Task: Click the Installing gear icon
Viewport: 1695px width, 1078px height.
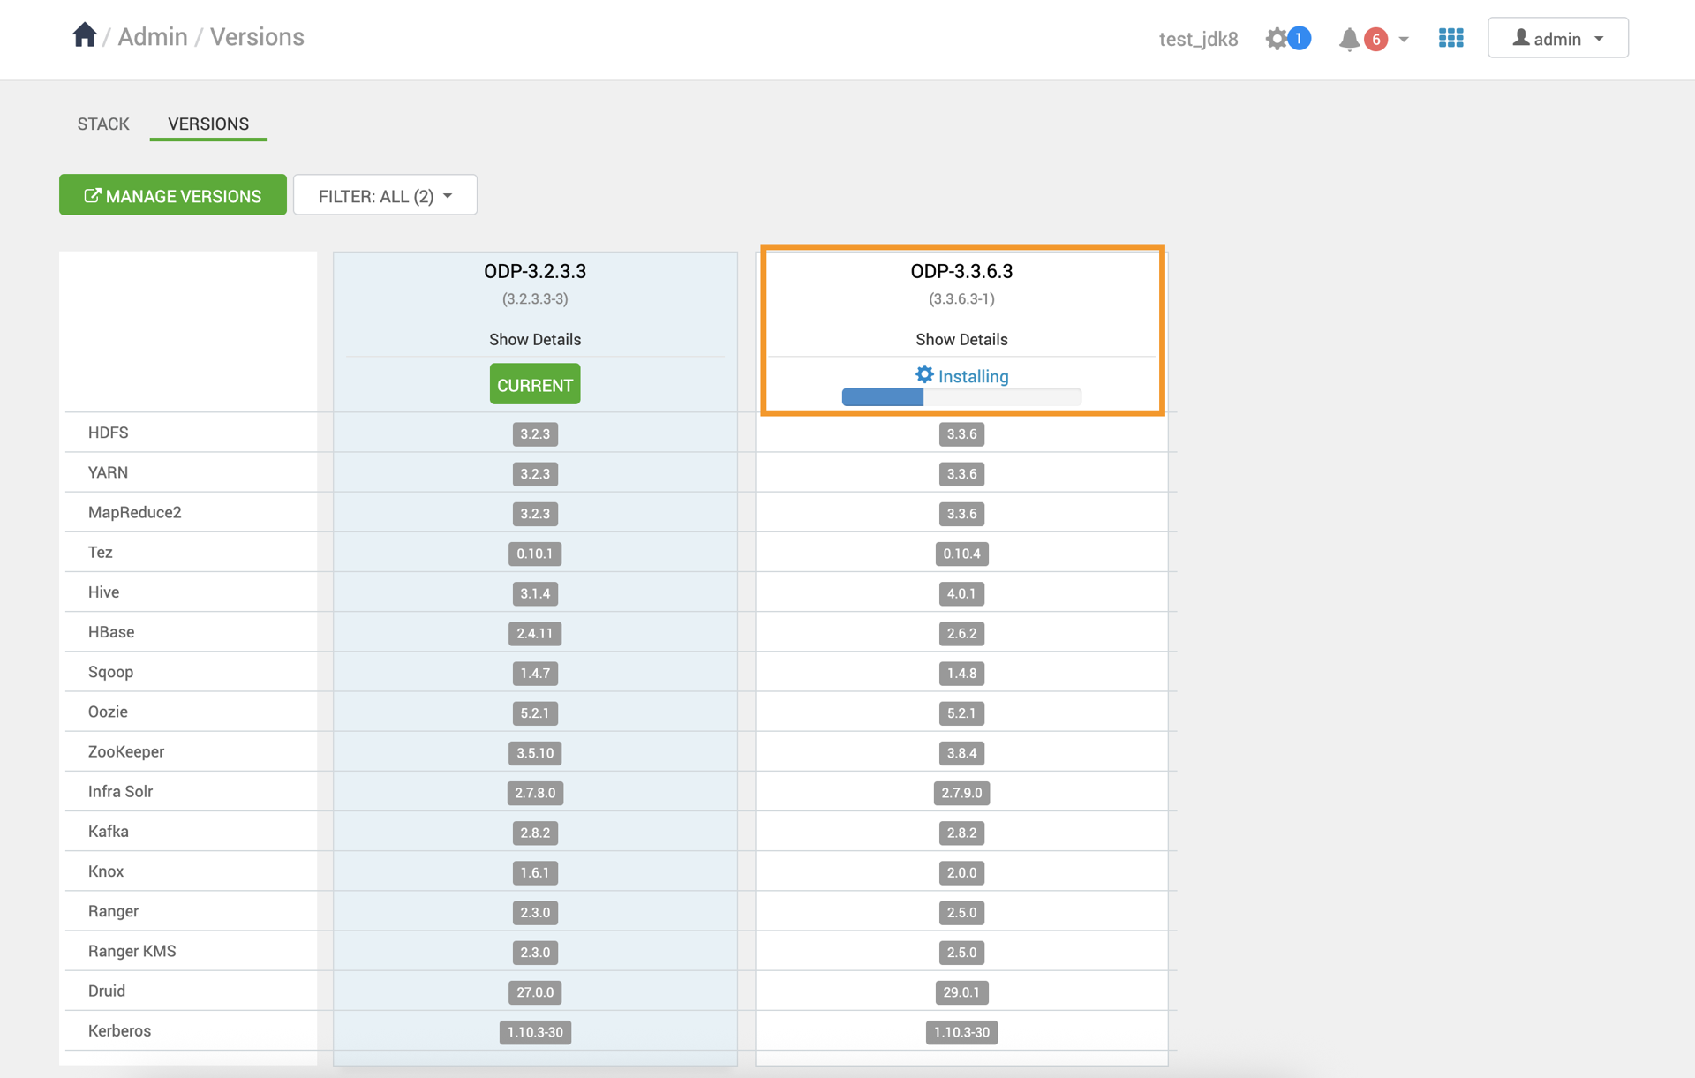Action: click(924, 374)
